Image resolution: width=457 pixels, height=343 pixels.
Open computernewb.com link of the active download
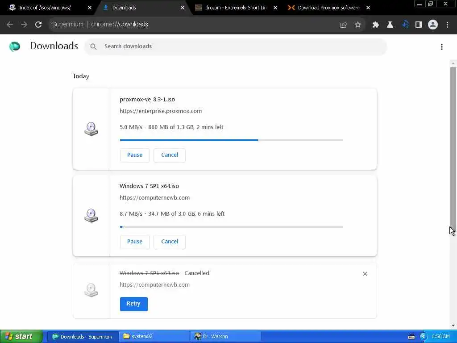pos(154,198)
